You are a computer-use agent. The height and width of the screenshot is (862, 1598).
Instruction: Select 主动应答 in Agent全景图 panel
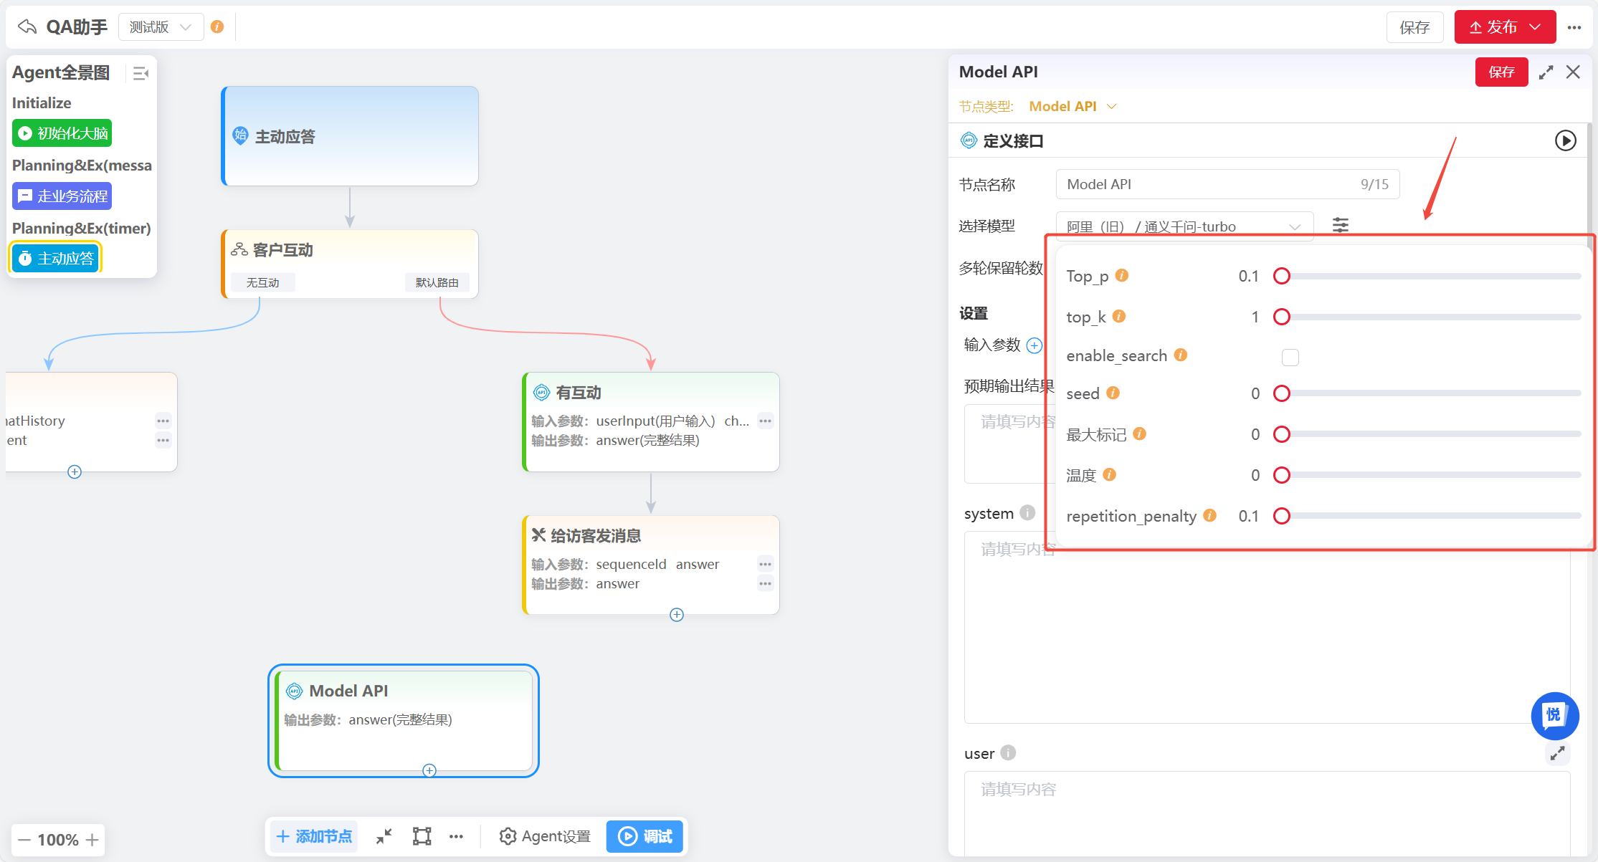56,259
